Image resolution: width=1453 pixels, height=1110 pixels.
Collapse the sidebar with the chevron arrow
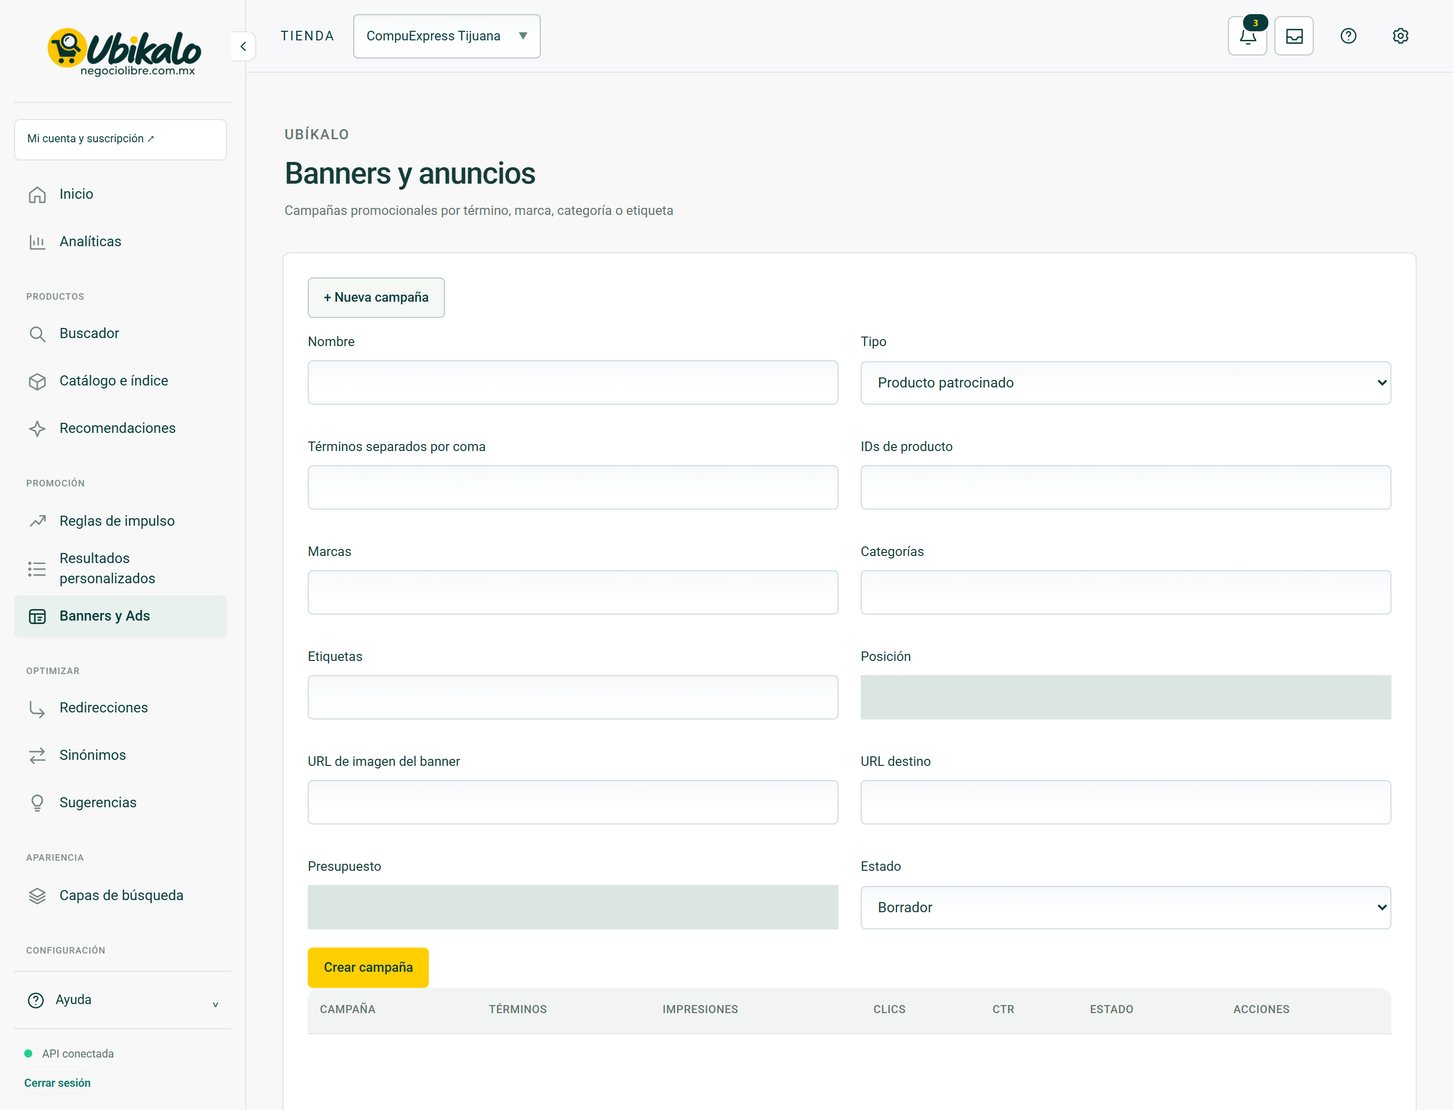(243, 46)
